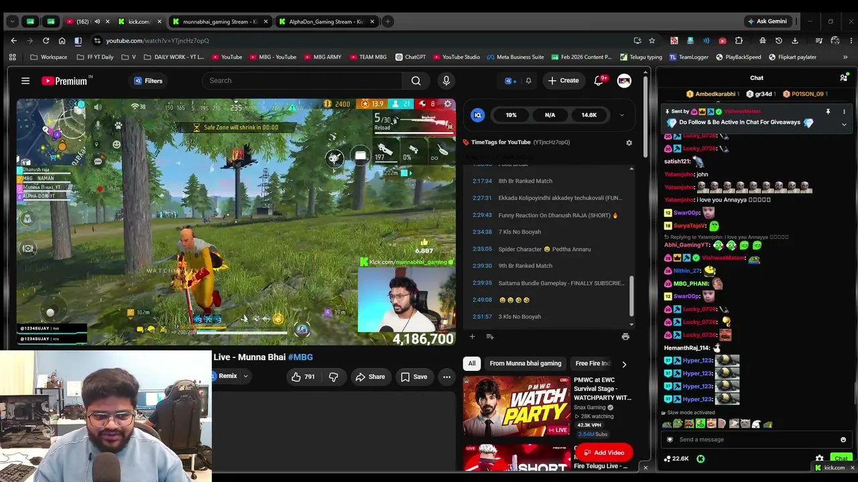Open the browser Extensions puzzle icon
Image resolution: width=858 pixels, height=482 pixels.
pyautogui.click(x=739, y=41)
